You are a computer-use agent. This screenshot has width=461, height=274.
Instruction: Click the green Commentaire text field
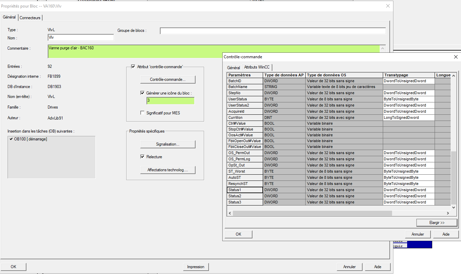[x=213, y=50]
